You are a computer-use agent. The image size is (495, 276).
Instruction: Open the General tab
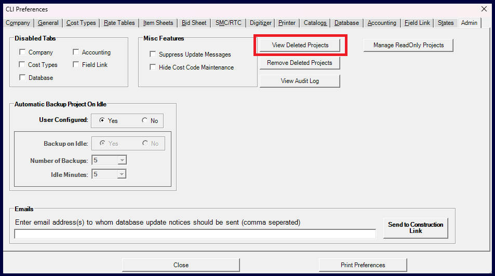pos(48,23)
